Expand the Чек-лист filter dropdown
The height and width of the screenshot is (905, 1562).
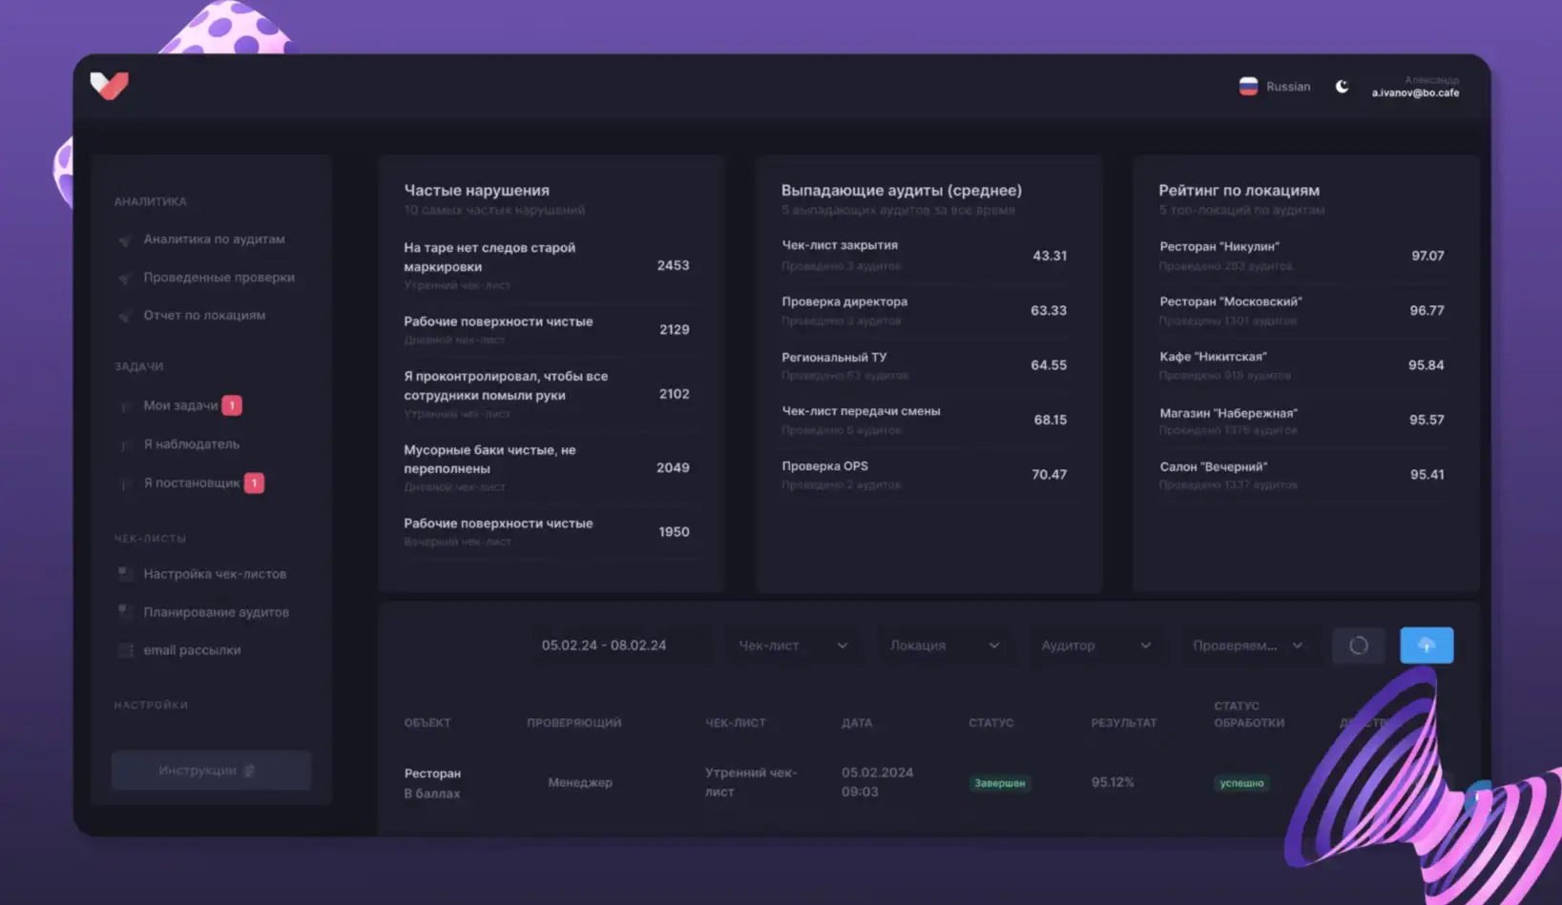coord(793,646)
